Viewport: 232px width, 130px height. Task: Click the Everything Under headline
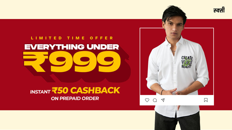[x=72, y=47]
